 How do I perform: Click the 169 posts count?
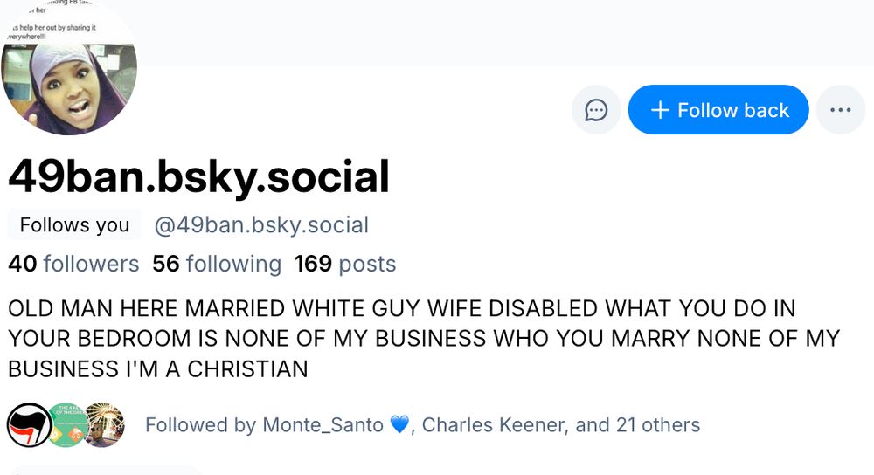click(345, 264)
